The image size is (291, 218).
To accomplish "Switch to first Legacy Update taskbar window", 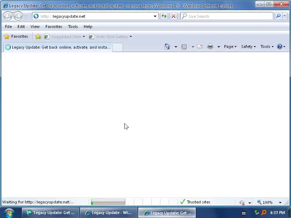I will click(x=51, y=213).
